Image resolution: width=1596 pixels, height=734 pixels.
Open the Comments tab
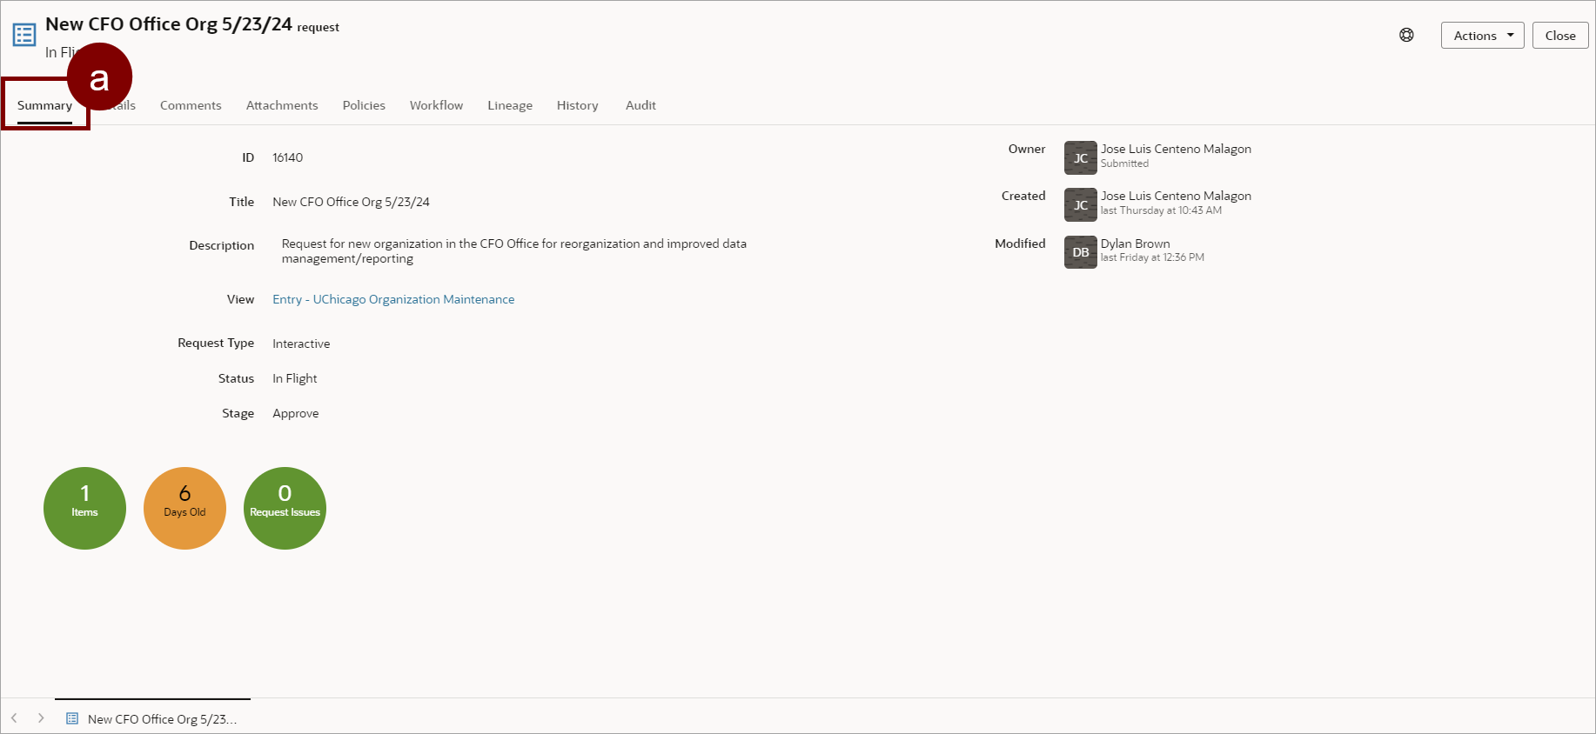[x=191, y=105]
